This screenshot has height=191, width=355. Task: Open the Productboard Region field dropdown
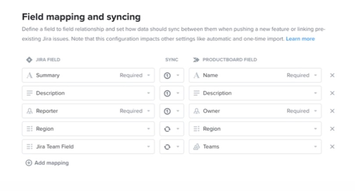[255, 129]
